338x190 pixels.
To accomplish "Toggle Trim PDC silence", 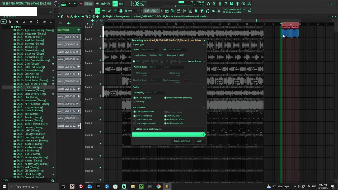I will point(173,116).
